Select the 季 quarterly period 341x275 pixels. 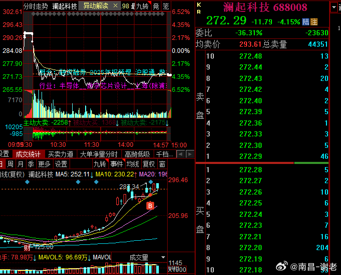coord(31,164)
